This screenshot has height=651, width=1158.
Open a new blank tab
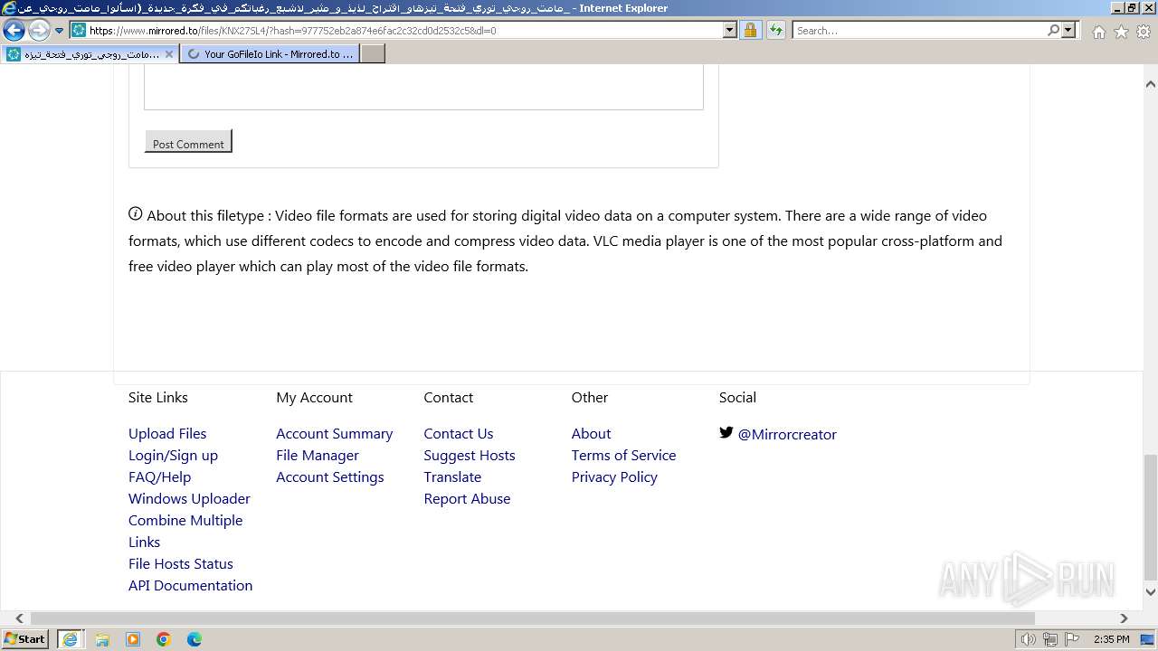[373, 54]
